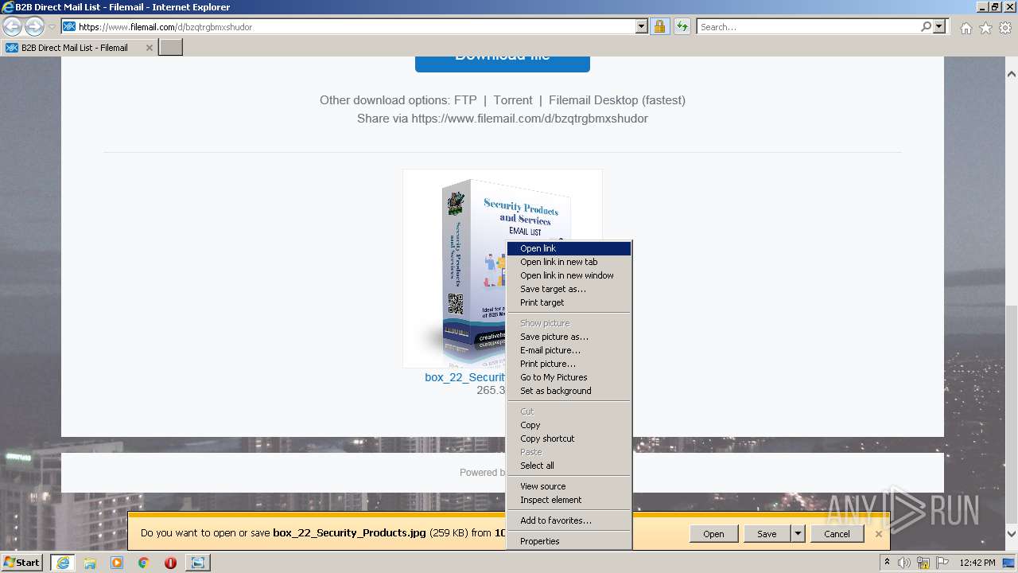Click Cancel button in download bar
This screenshot has width=1018, height=573.
tap(837, 534)
